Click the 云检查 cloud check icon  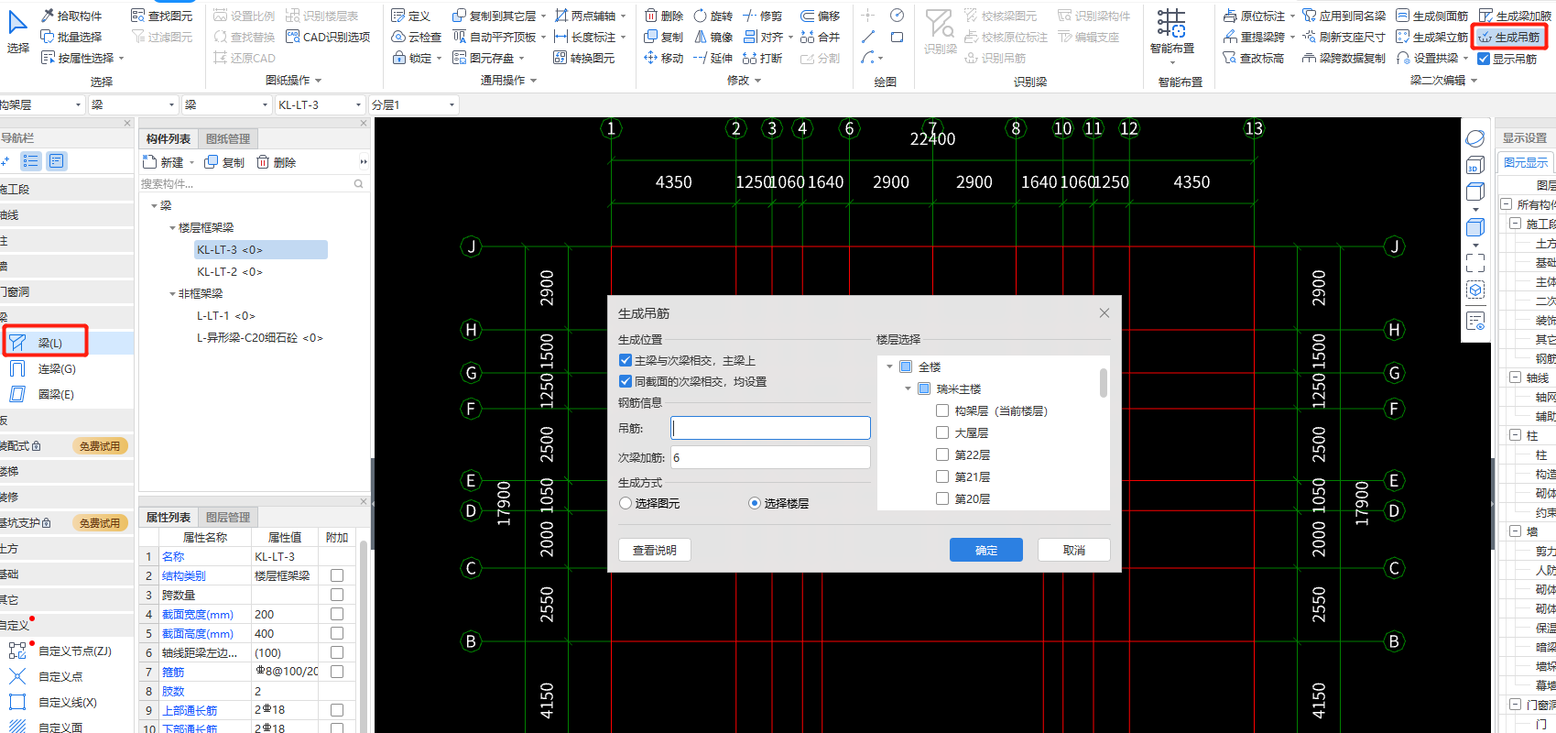click(x=398, y=37)
